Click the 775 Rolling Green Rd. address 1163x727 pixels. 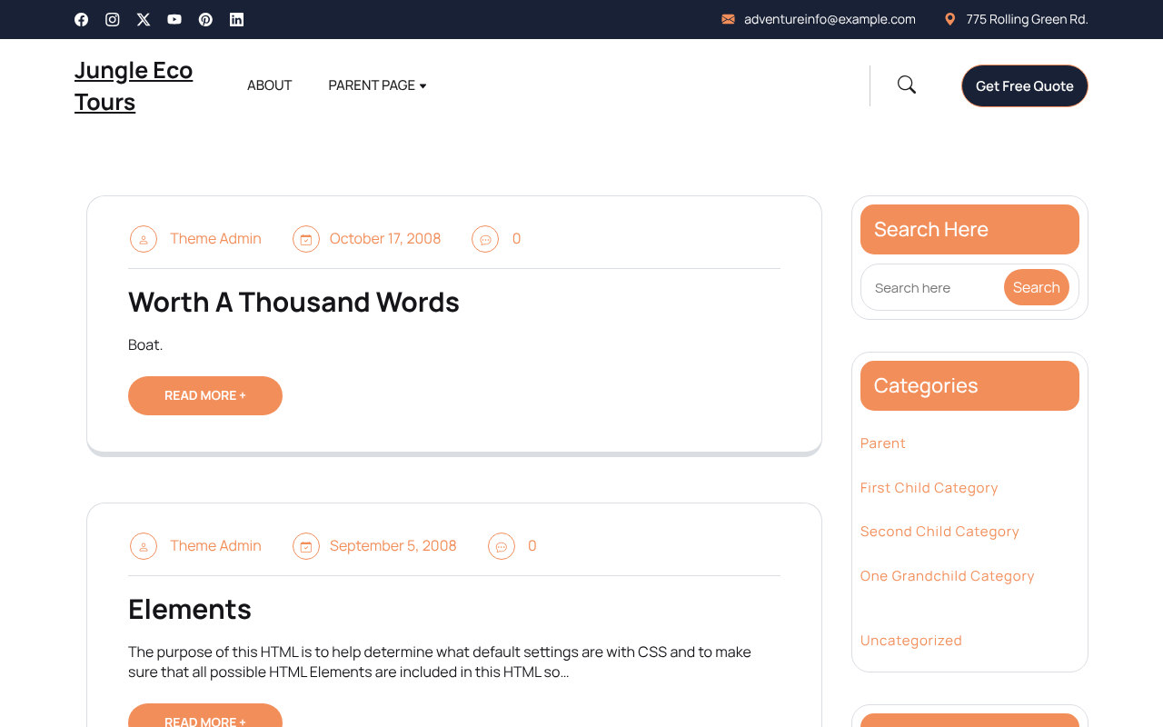[x=1027, y=19]
